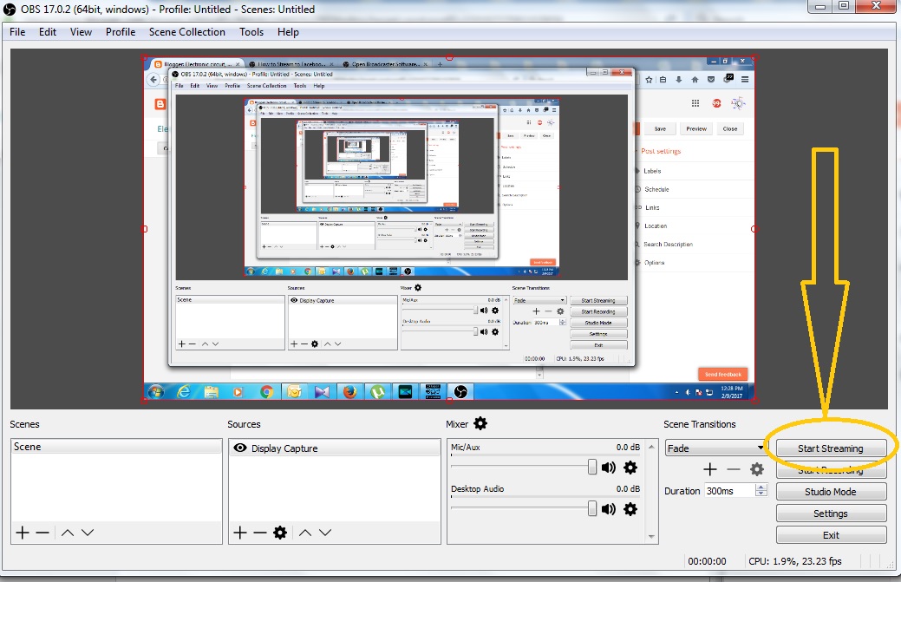Open Mic/Aux settings gear
Viewport: 901px width, 628px height.
pos(630,468)
